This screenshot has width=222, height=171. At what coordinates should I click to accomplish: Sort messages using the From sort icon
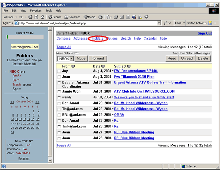pyautogui.click(x=73, y=66)
